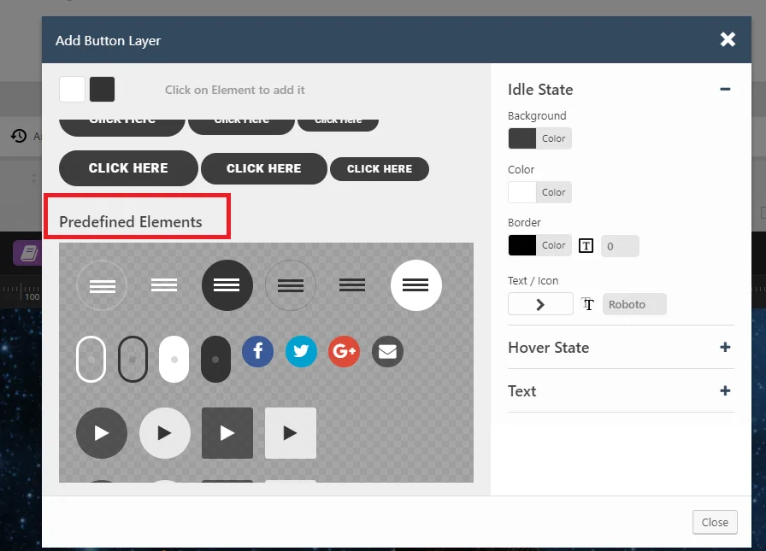Add the smallest bold CLICK HERE button

pyautogui.click(x=380, y=169)
